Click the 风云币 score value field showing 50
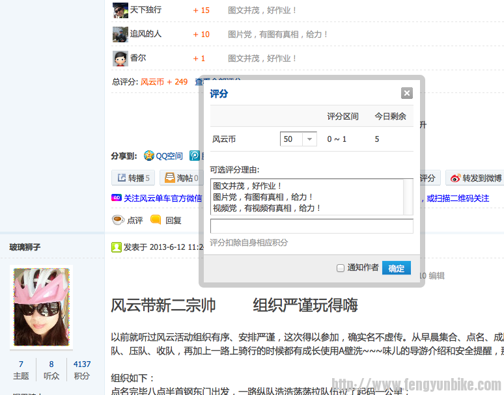Image resolution: width=504 pixels, height=395 pixels. click(x=291, y=139)
